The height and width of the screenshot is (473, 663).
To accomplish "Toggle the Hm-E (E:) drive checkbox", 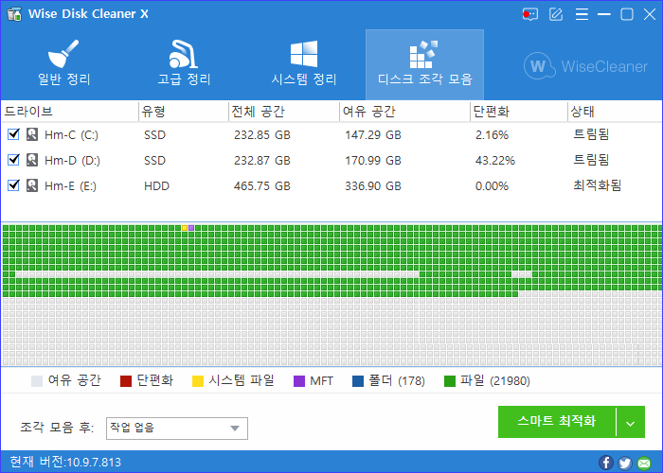I will point(13,185).
